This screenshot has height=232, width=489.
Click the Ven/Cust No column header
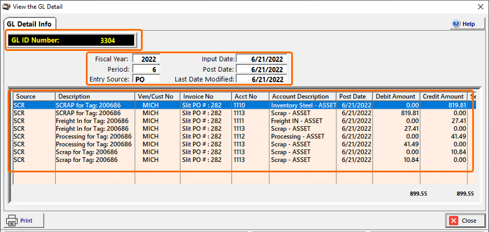coord(157,97)
